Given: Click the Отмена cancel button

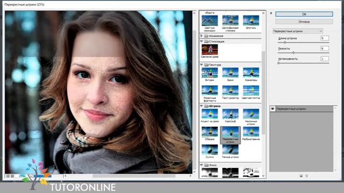Looking at the screenshot, I should pyautogui.click(x=304, y=21).
